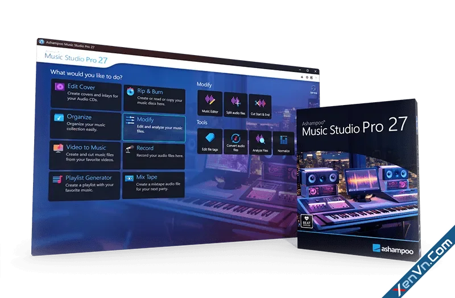Viewport: 455px width, 298px height.
Task: Click the settings gear icon in header
Action: [x=307, y=77]
